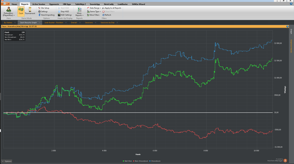Switch to the Home ribbon tab
The height and width of the screenshot is (164, 294).
pyautogui.click(x=14, y=4)
